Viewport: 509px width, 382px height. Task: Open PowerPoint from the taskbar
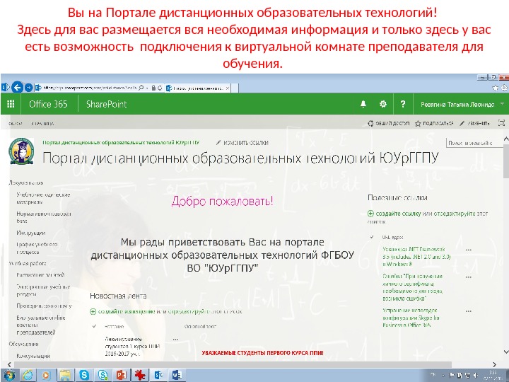pyautogui.click(x=121, y=376)
